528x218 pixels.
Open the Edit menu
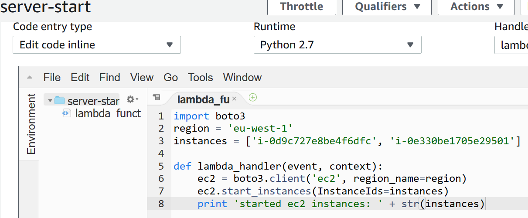coord(80,78)
